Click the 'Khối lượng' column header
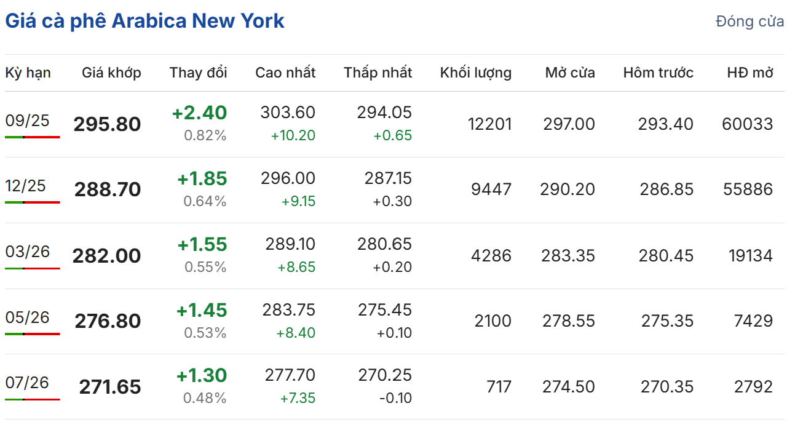 [x=475, y=73]
